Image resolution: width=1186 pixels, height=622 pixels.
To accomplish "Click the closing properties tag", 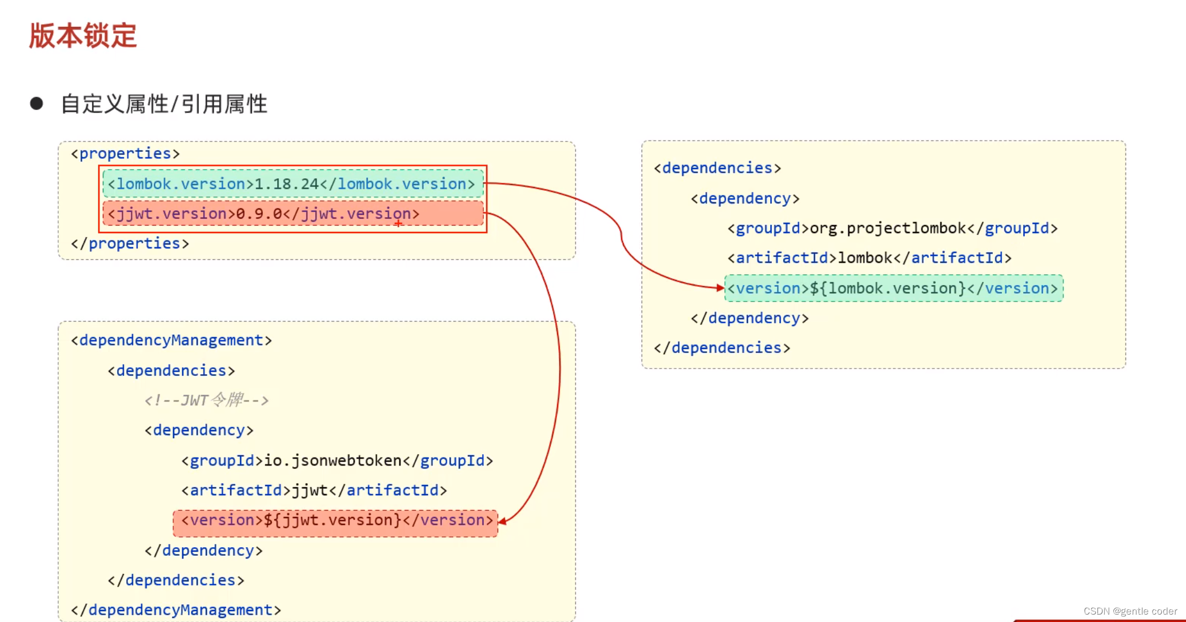I will pos(130,243).
